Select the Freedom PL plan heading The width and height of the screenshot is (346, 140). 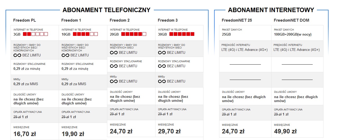pyautogui.click(x=25, y=20)
